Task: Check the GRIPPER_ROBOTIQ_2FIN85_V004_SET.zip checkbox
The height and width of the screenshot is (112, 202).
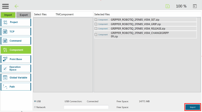Action: 96,20
